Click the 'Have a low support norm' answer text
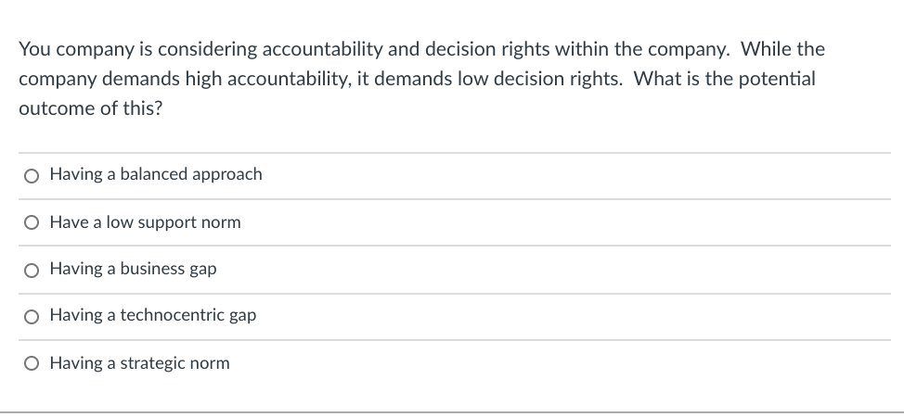904x417 pixels. tap(145, 222)
